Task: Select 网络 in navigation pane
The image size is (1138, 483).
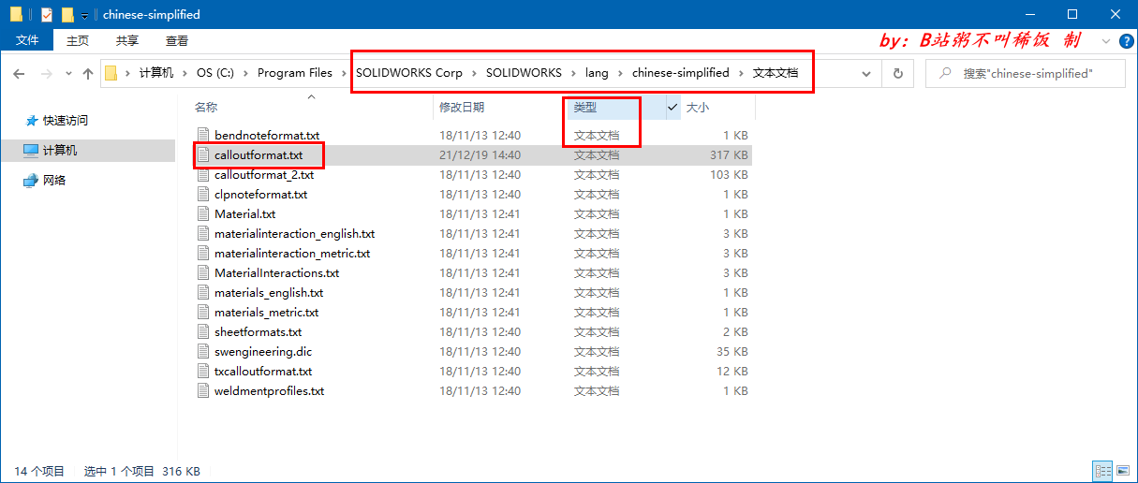Action: point(54,180)
